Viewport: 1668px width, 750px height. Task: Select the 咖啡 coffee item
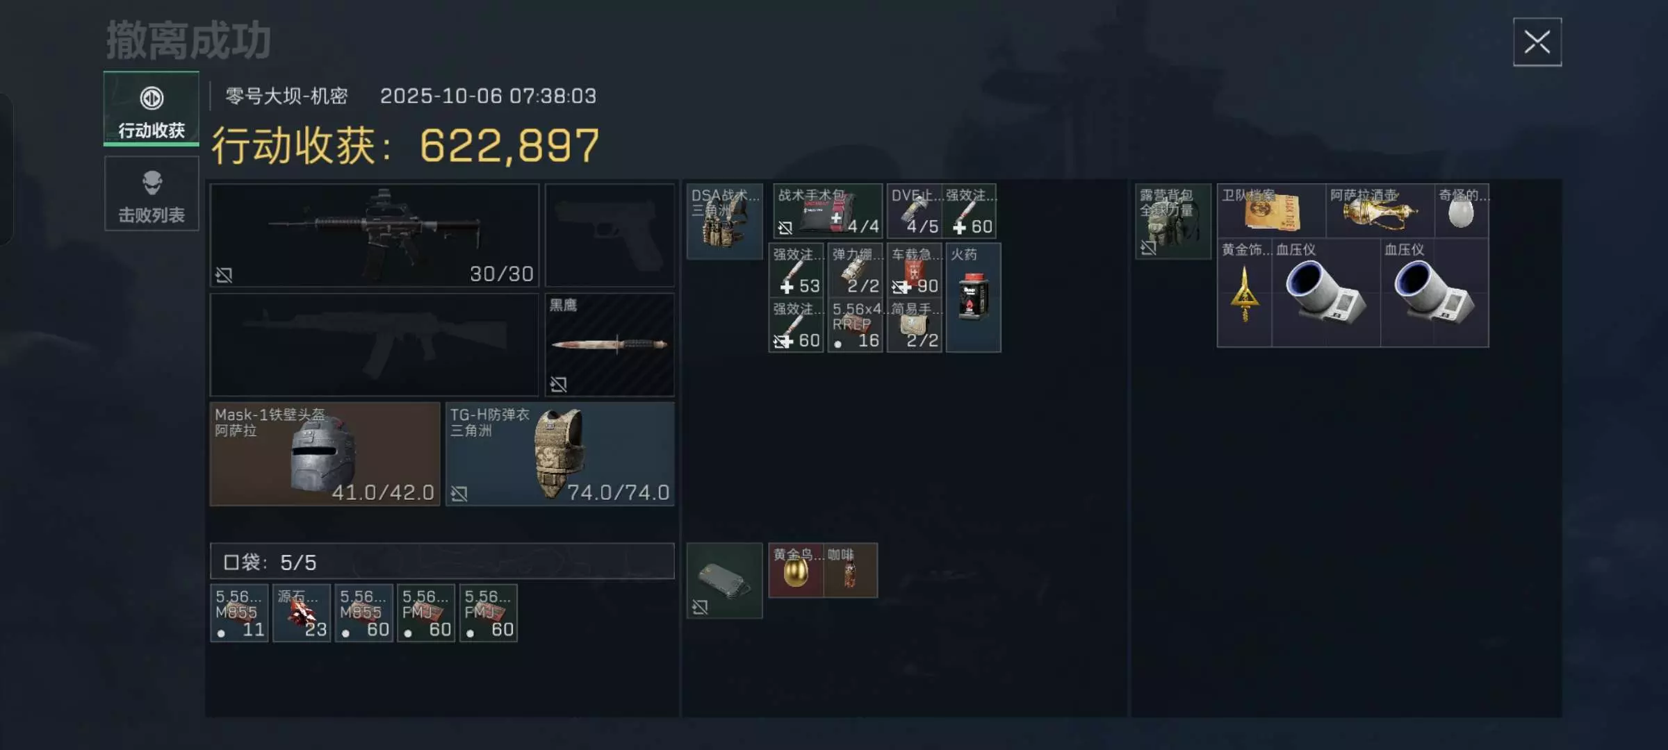(851, 571)
